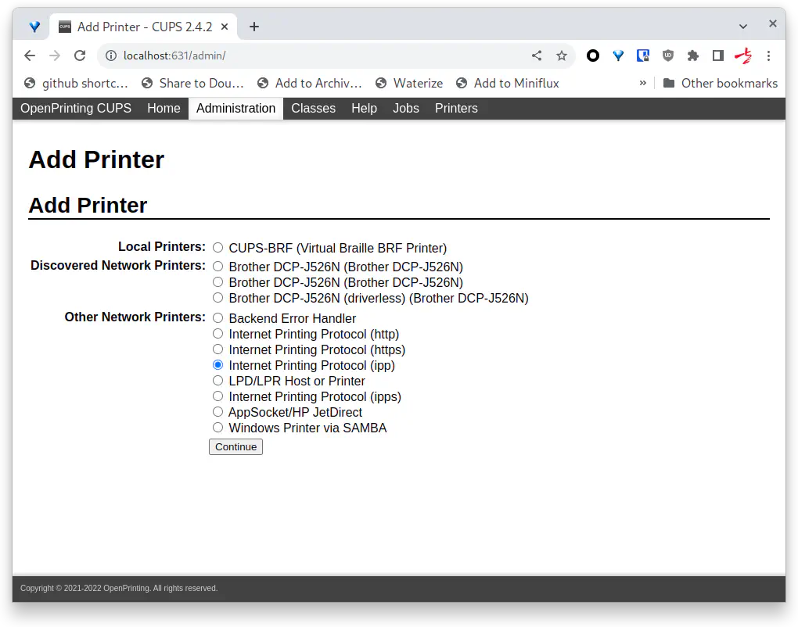Choose AppSocket/HP JetDirect as printer type
The height and width of the screenshot is (627, 798).
point(217,411)
